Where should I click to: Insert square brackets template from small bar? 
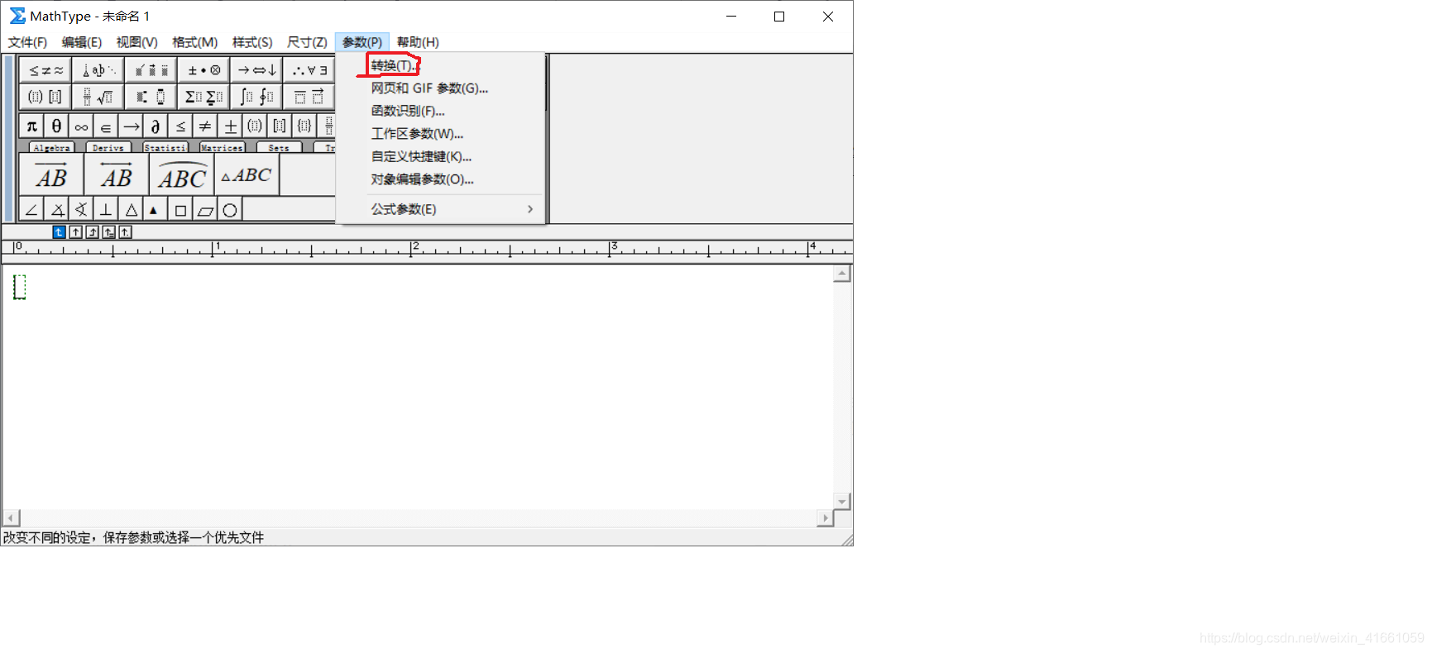pyautogui.click(x=280, y=126)
